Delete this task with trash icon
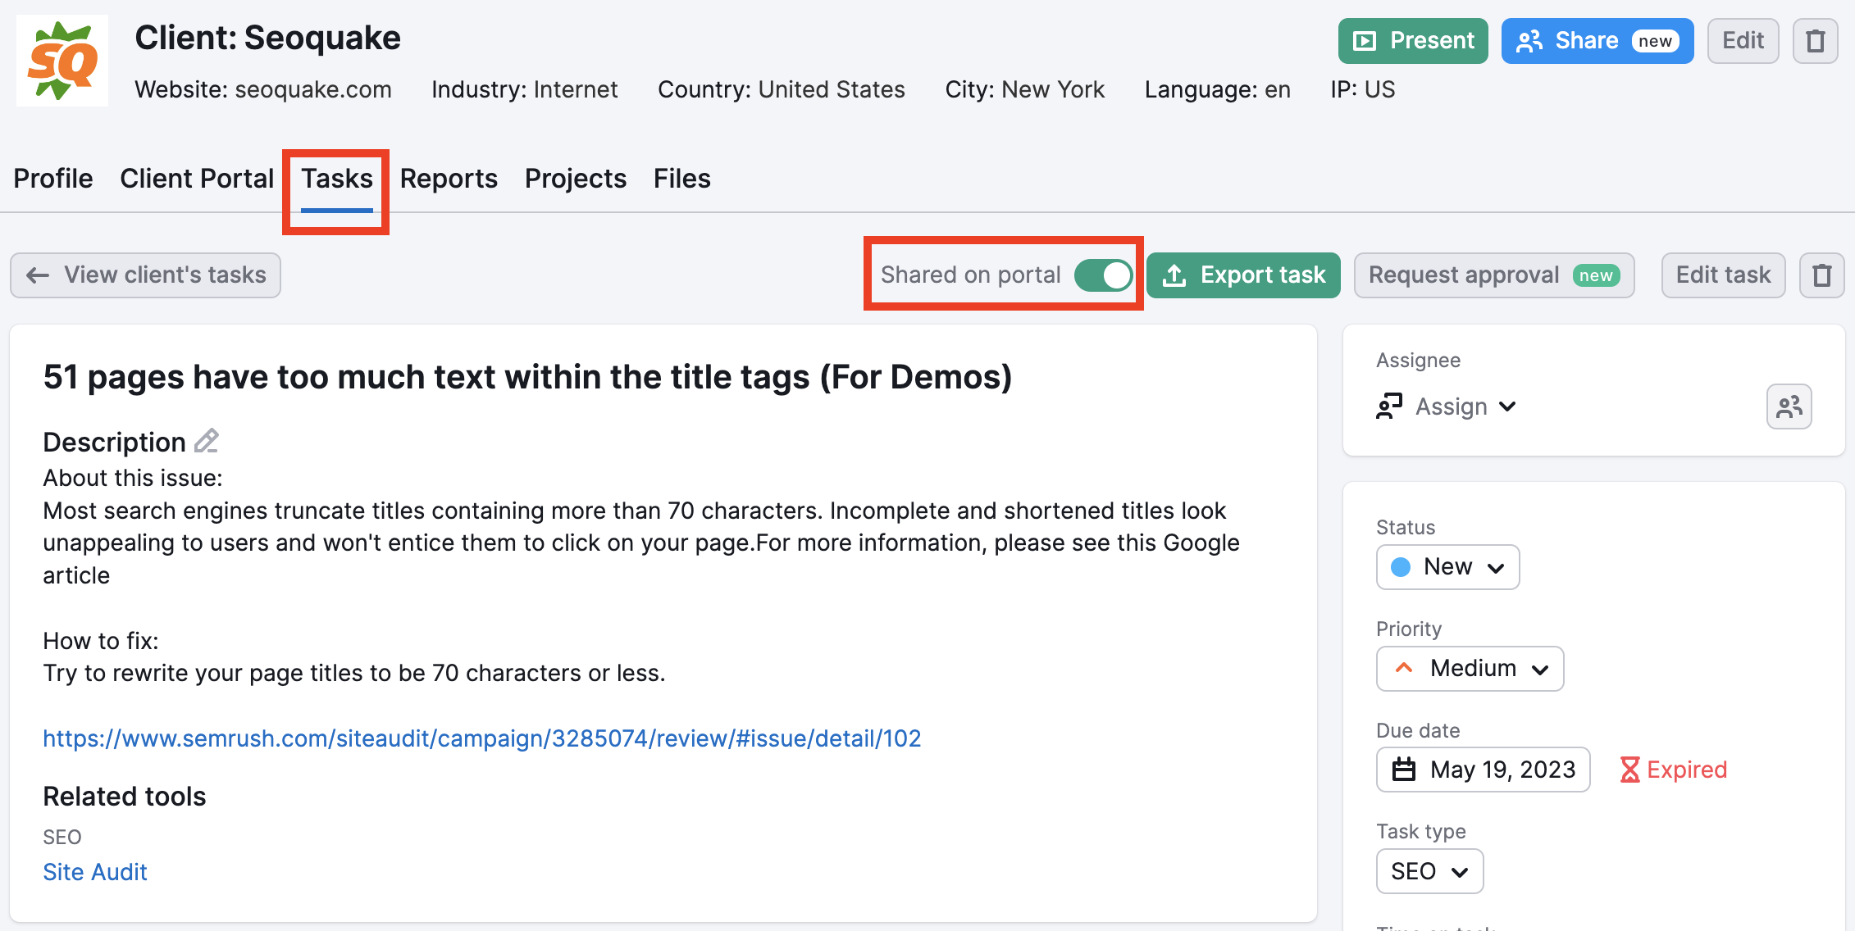 (1822, 275)
